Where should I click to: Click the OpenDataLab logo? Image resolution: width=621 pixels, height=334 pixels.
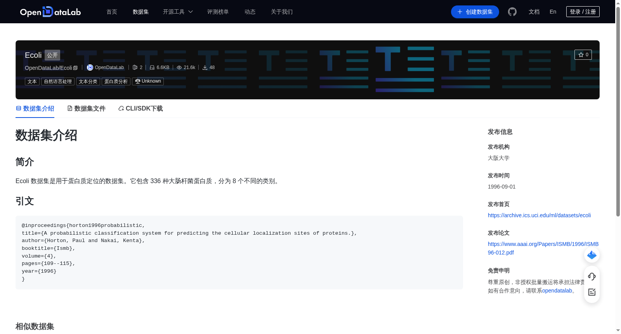coord(50,12)
